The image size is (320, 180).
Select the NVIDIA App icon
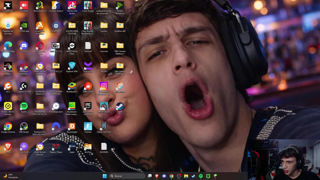(x=24, y=27)
